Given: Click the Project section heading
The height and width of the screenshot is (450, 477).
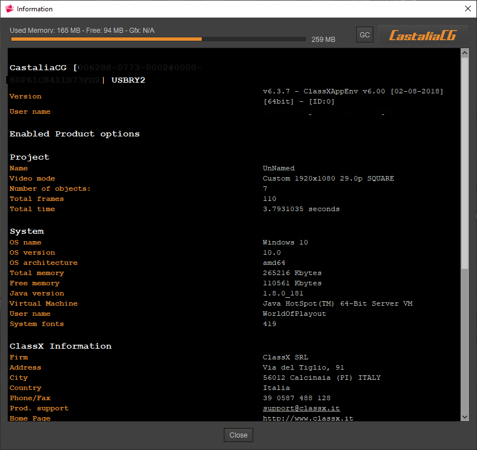Looking at the screenshot, I should point(29,157).
